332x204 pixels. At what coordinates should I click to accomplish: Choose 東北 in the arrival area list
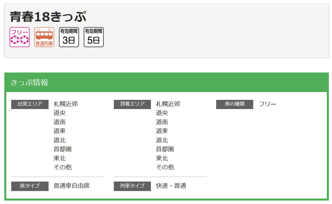[162, 158]
